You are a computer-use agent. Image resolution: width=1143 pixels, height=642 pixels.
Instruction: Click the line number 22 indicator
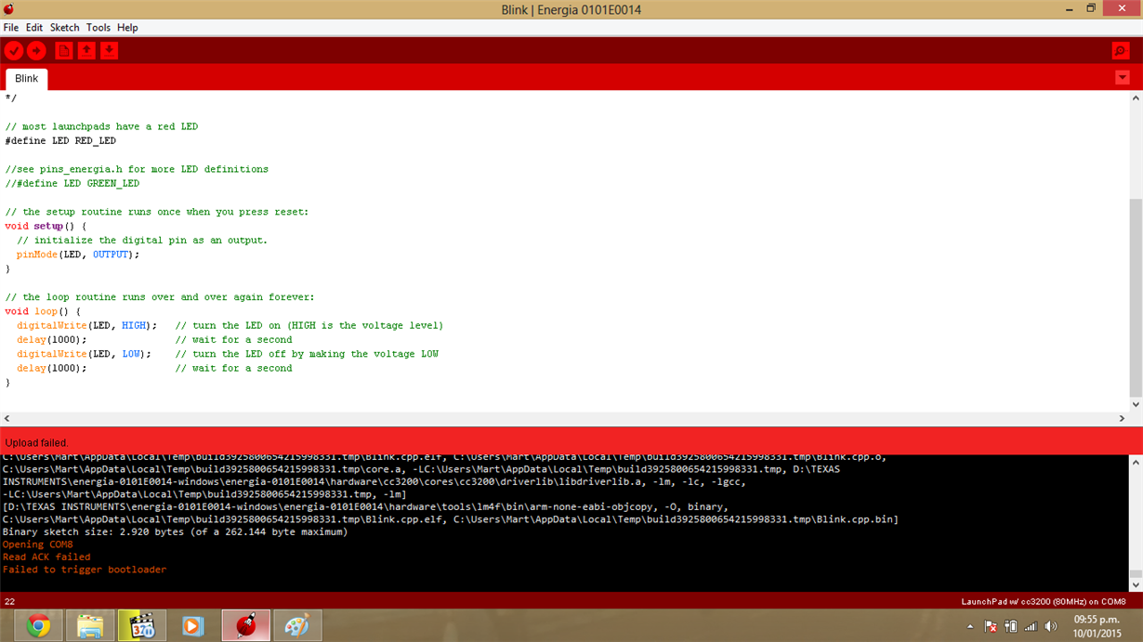9,601
